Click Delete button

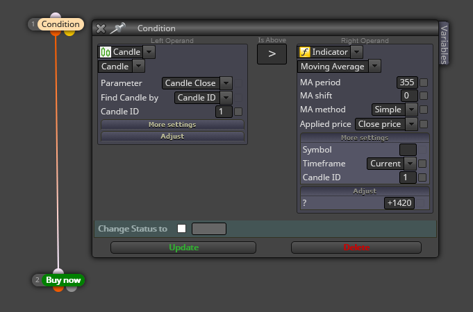click(x=356, y=248)
